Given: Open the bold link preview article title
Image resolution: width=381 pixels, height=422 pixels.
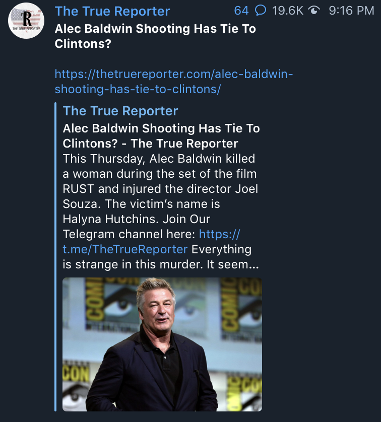Looking at the screenshot, I should (x=161, y=136).
